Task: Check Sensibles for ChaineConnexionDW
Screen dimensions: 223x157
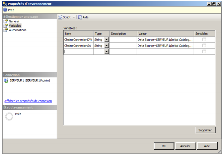Action: coord(204,40)
